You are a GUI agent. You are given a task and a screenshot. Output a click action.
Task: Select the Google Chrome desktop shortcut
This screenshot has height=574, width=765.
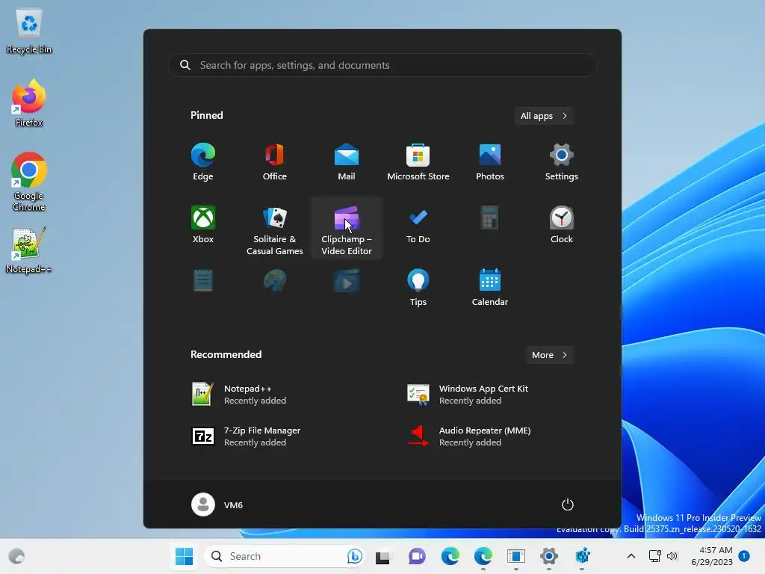point(29,182)
